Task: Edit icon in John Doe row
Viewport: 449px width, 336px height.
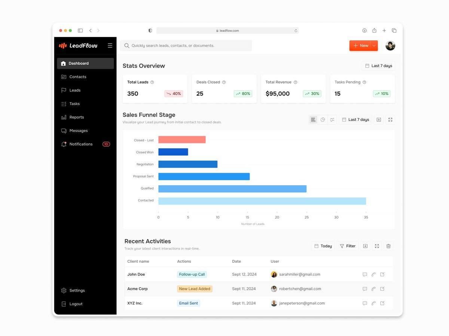Action: coord(382,274)
